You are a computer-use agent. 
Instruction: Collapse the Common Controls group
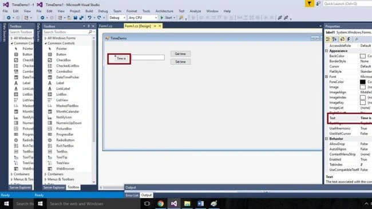point(46,43)
